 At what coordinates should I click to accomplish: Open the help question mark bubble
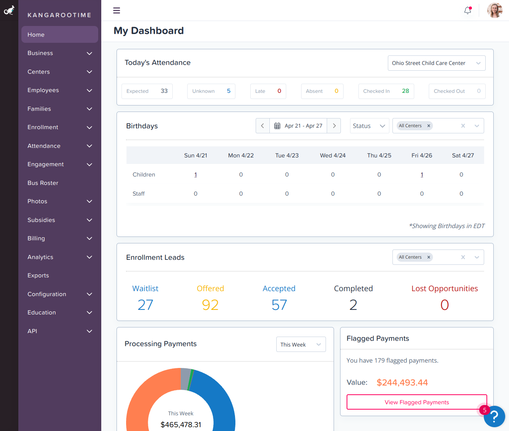[494, 416]
